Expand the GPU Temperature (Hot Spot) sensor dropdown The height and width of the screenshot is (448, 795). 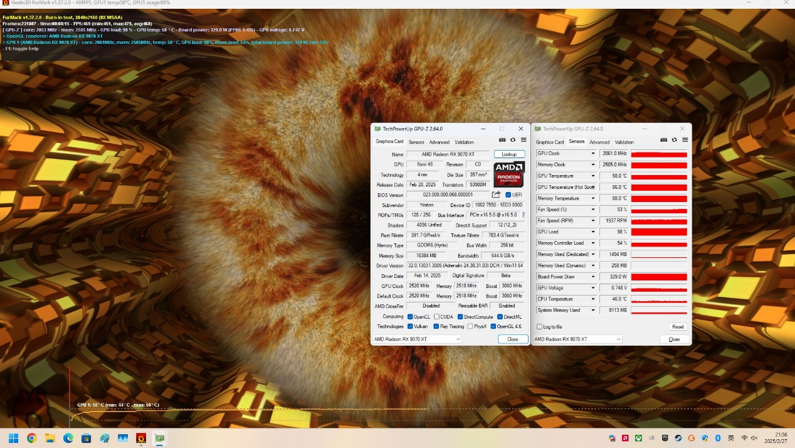tap(593, 187)
